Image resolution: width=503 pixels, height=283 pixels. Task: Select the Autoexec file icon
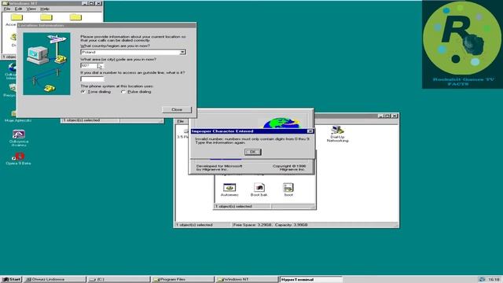tap(229, 189)
